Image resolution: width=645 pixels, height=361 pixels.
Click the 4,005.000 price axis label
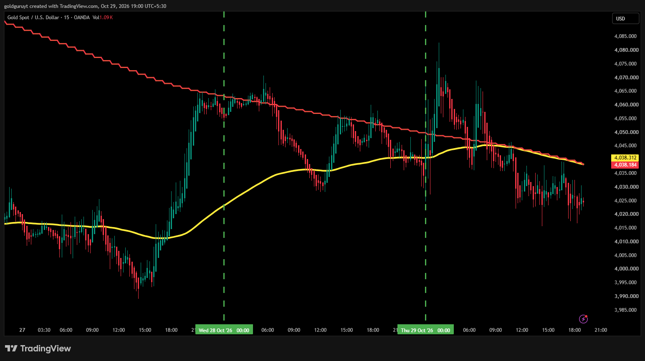[x=625, y=255]
